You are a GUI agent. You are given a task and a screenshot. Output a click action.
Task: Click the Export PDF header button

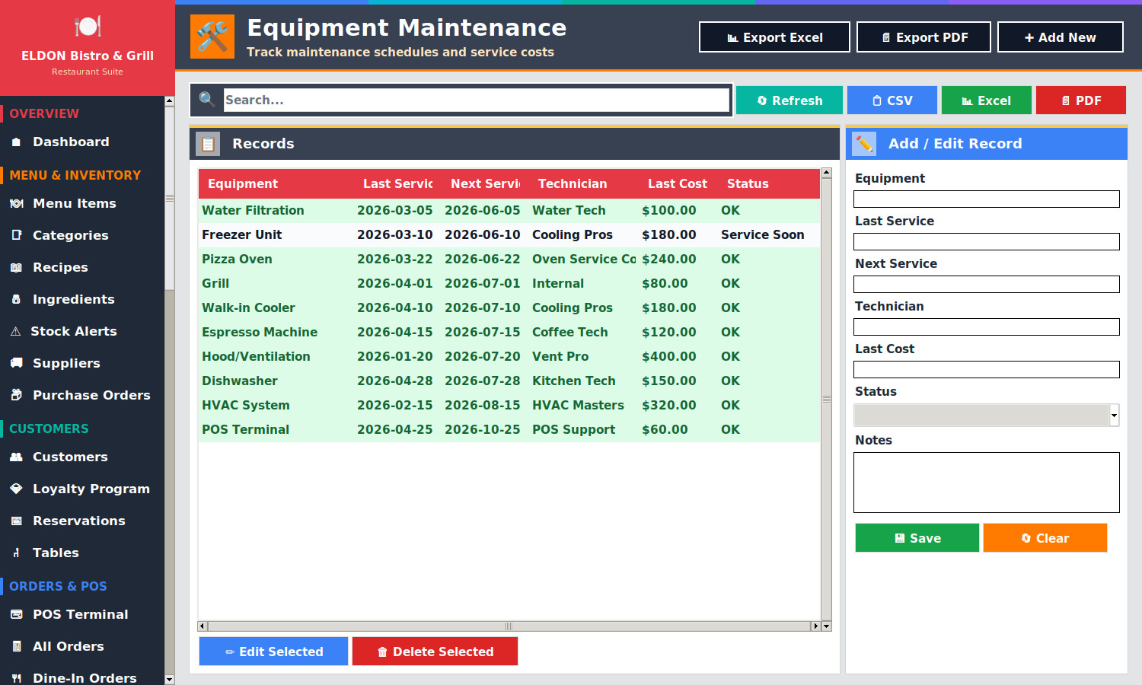point(923,37)
